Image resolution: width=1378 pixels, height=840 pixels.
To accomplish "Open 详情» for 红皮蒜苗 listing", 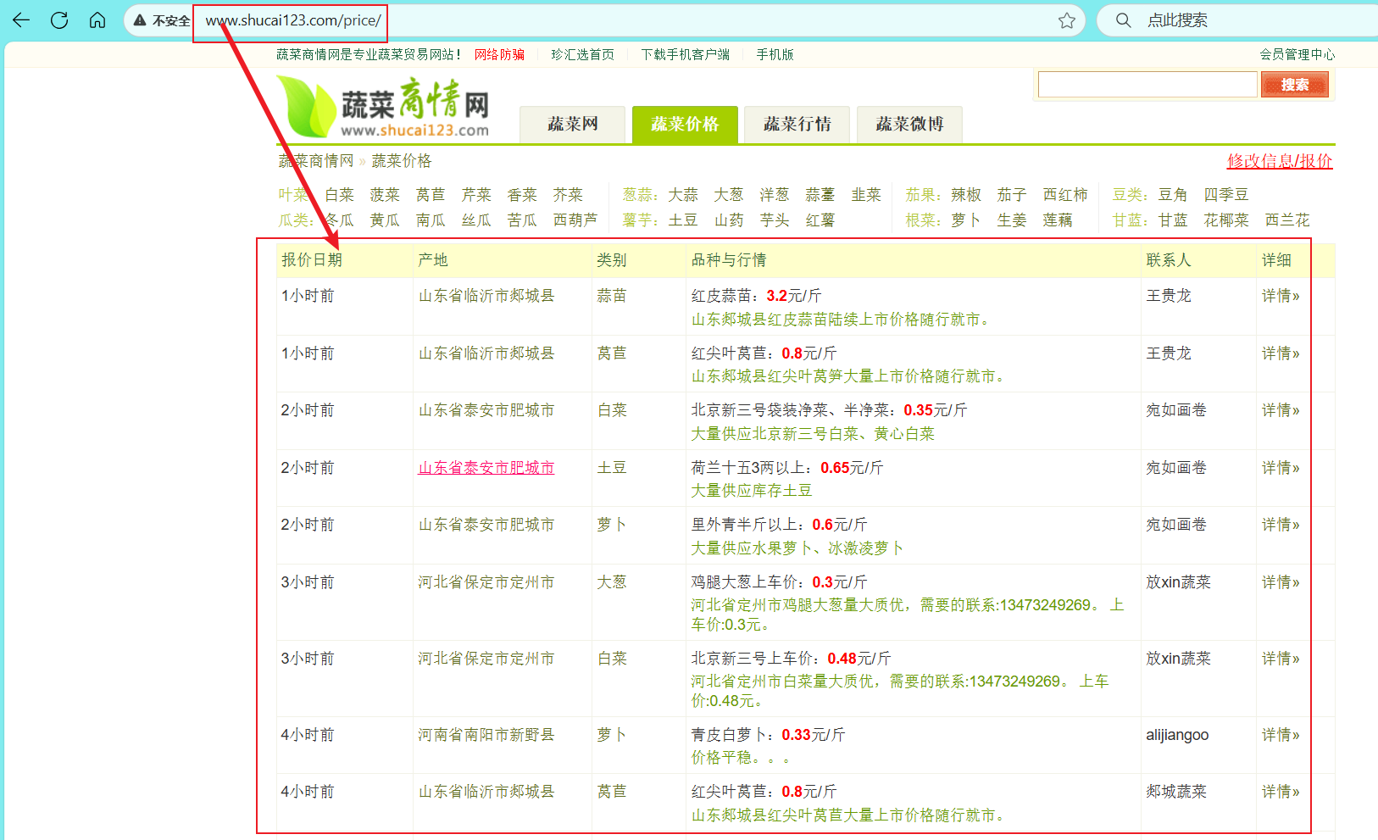I will pyautogui.click(x=1280, y=295).
